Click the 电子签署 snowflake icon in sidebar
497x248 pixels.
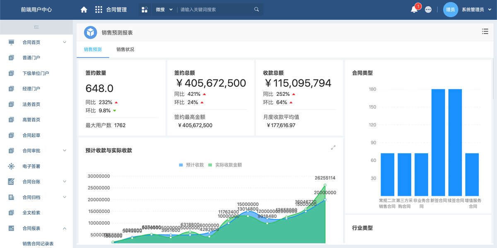[11, 166]
